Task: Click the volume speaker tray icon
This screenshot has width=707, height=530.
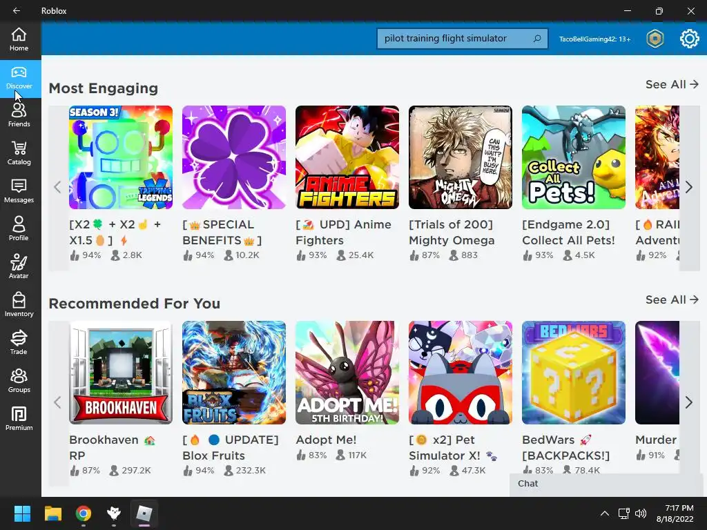Action: click(x=640, y=513)
